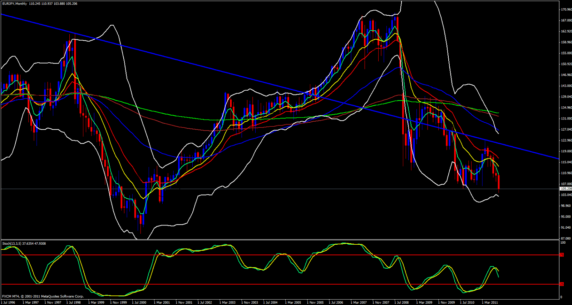Screen dimensions: 572x305
Task: Click the FXCM MT4 MetaQuotes copyright text
Action: point(43,296)
